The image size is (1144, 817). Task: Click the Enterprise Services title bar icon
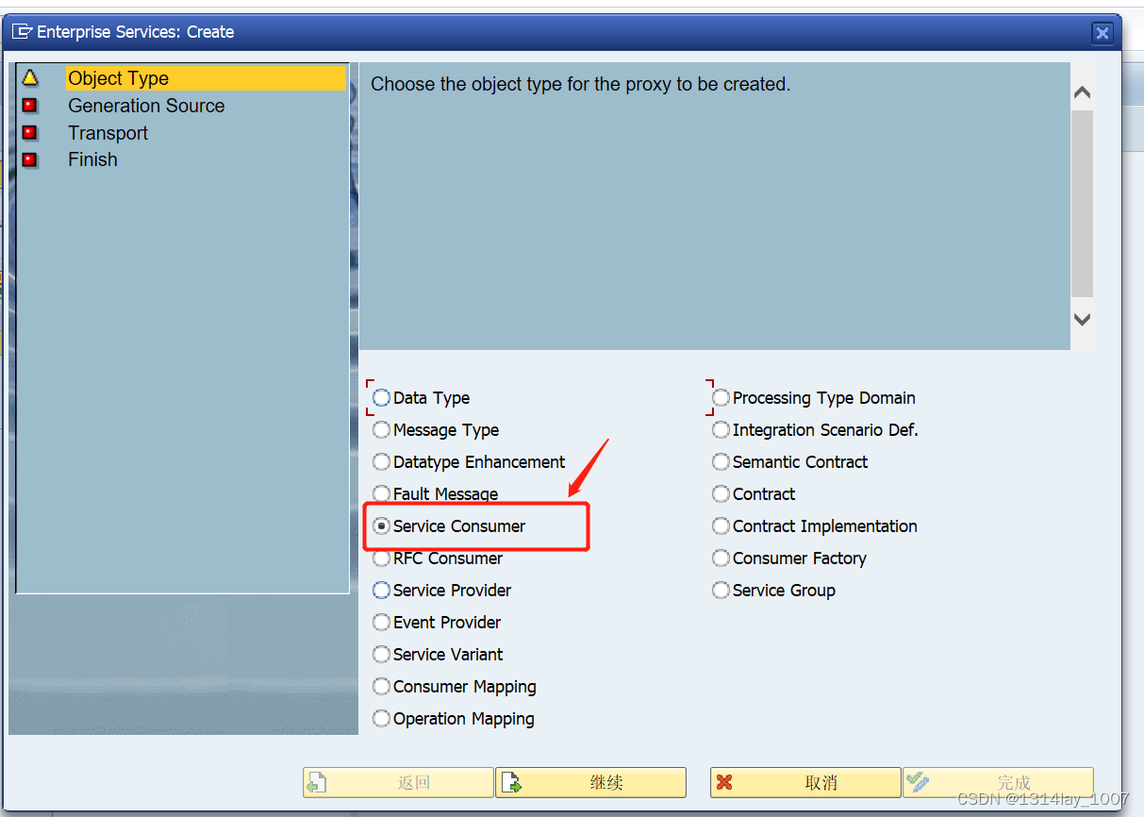pyautogui.click(x=22, y=32)
